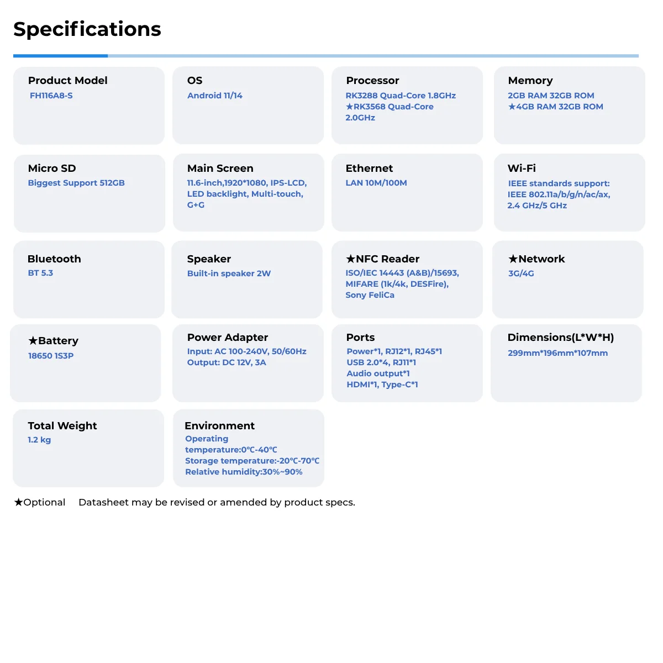Click the blue progress bar under Specifications
This screenshot has height=663, width=663.
tap(61, 56)
